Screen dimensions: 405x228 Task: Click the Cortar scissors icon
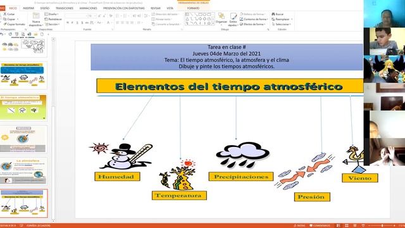(x=4, y=14)
